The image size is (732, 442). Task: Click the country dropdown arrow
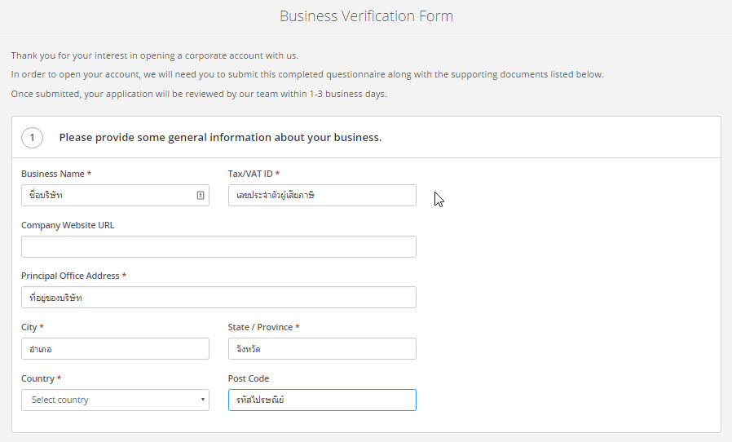[x=203, y=400]
